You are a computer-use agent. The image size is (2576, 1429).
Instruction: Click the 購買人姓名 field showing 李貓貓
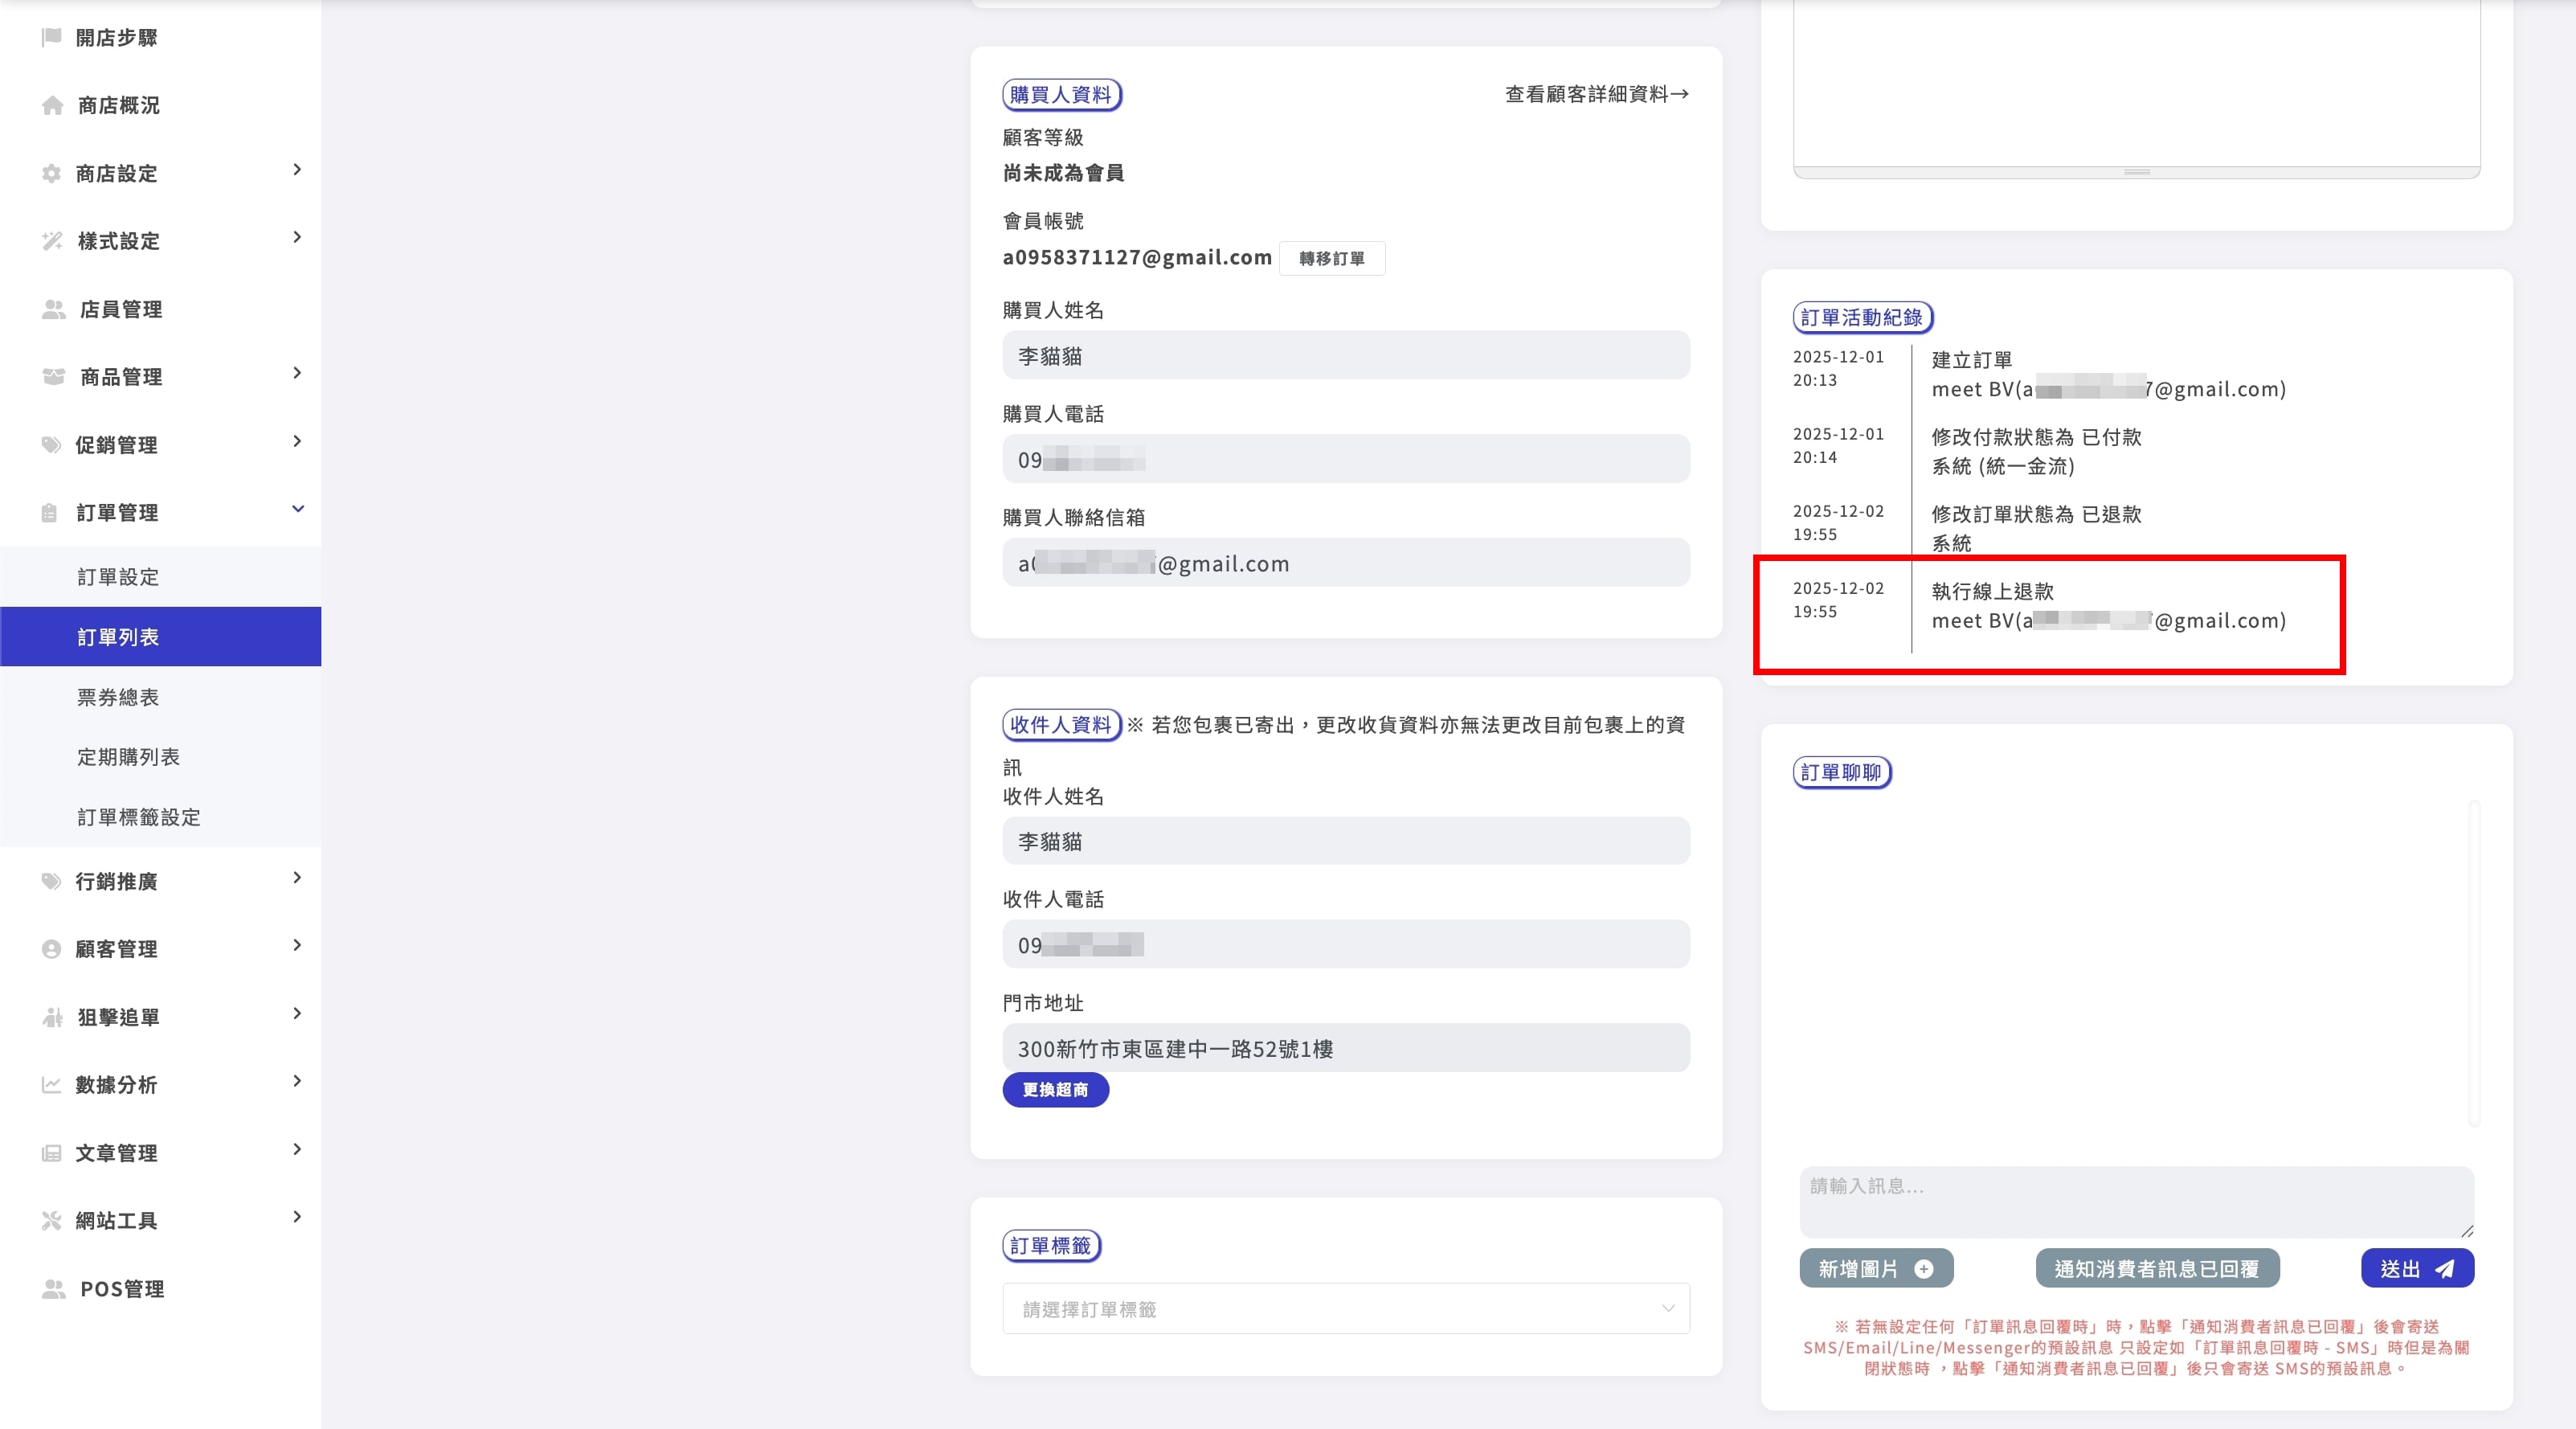click(1346, 355)
